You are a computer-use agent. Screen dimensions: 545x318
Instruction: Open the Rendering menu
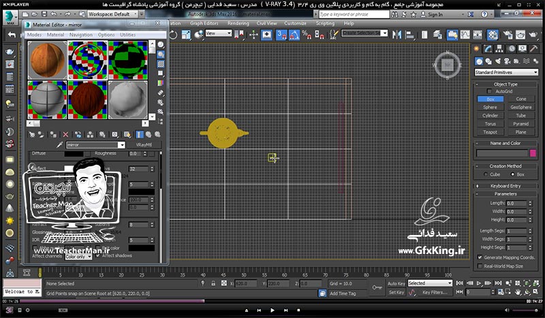(x=238, y=23)
